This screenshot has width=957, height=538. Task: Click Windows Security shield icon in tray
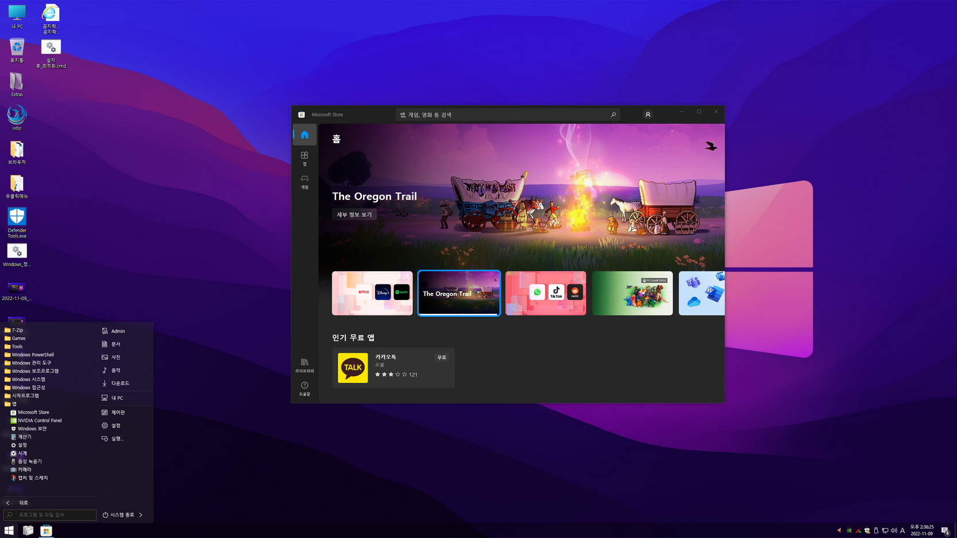click(x=867, y=531)
